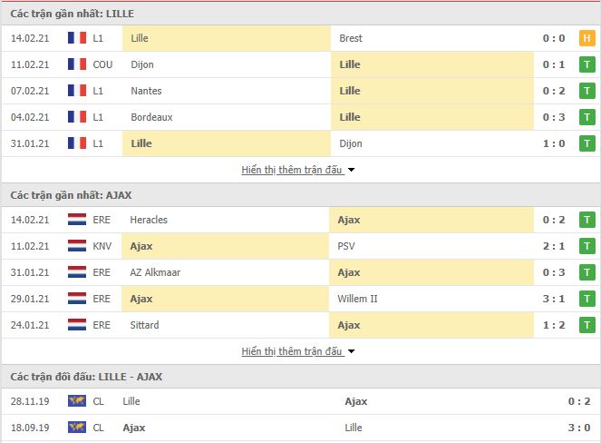Image resolution: width=601 pixels, height=443 pixels.
Task: Click the date 28.11.19
Action: click(30, 401)
